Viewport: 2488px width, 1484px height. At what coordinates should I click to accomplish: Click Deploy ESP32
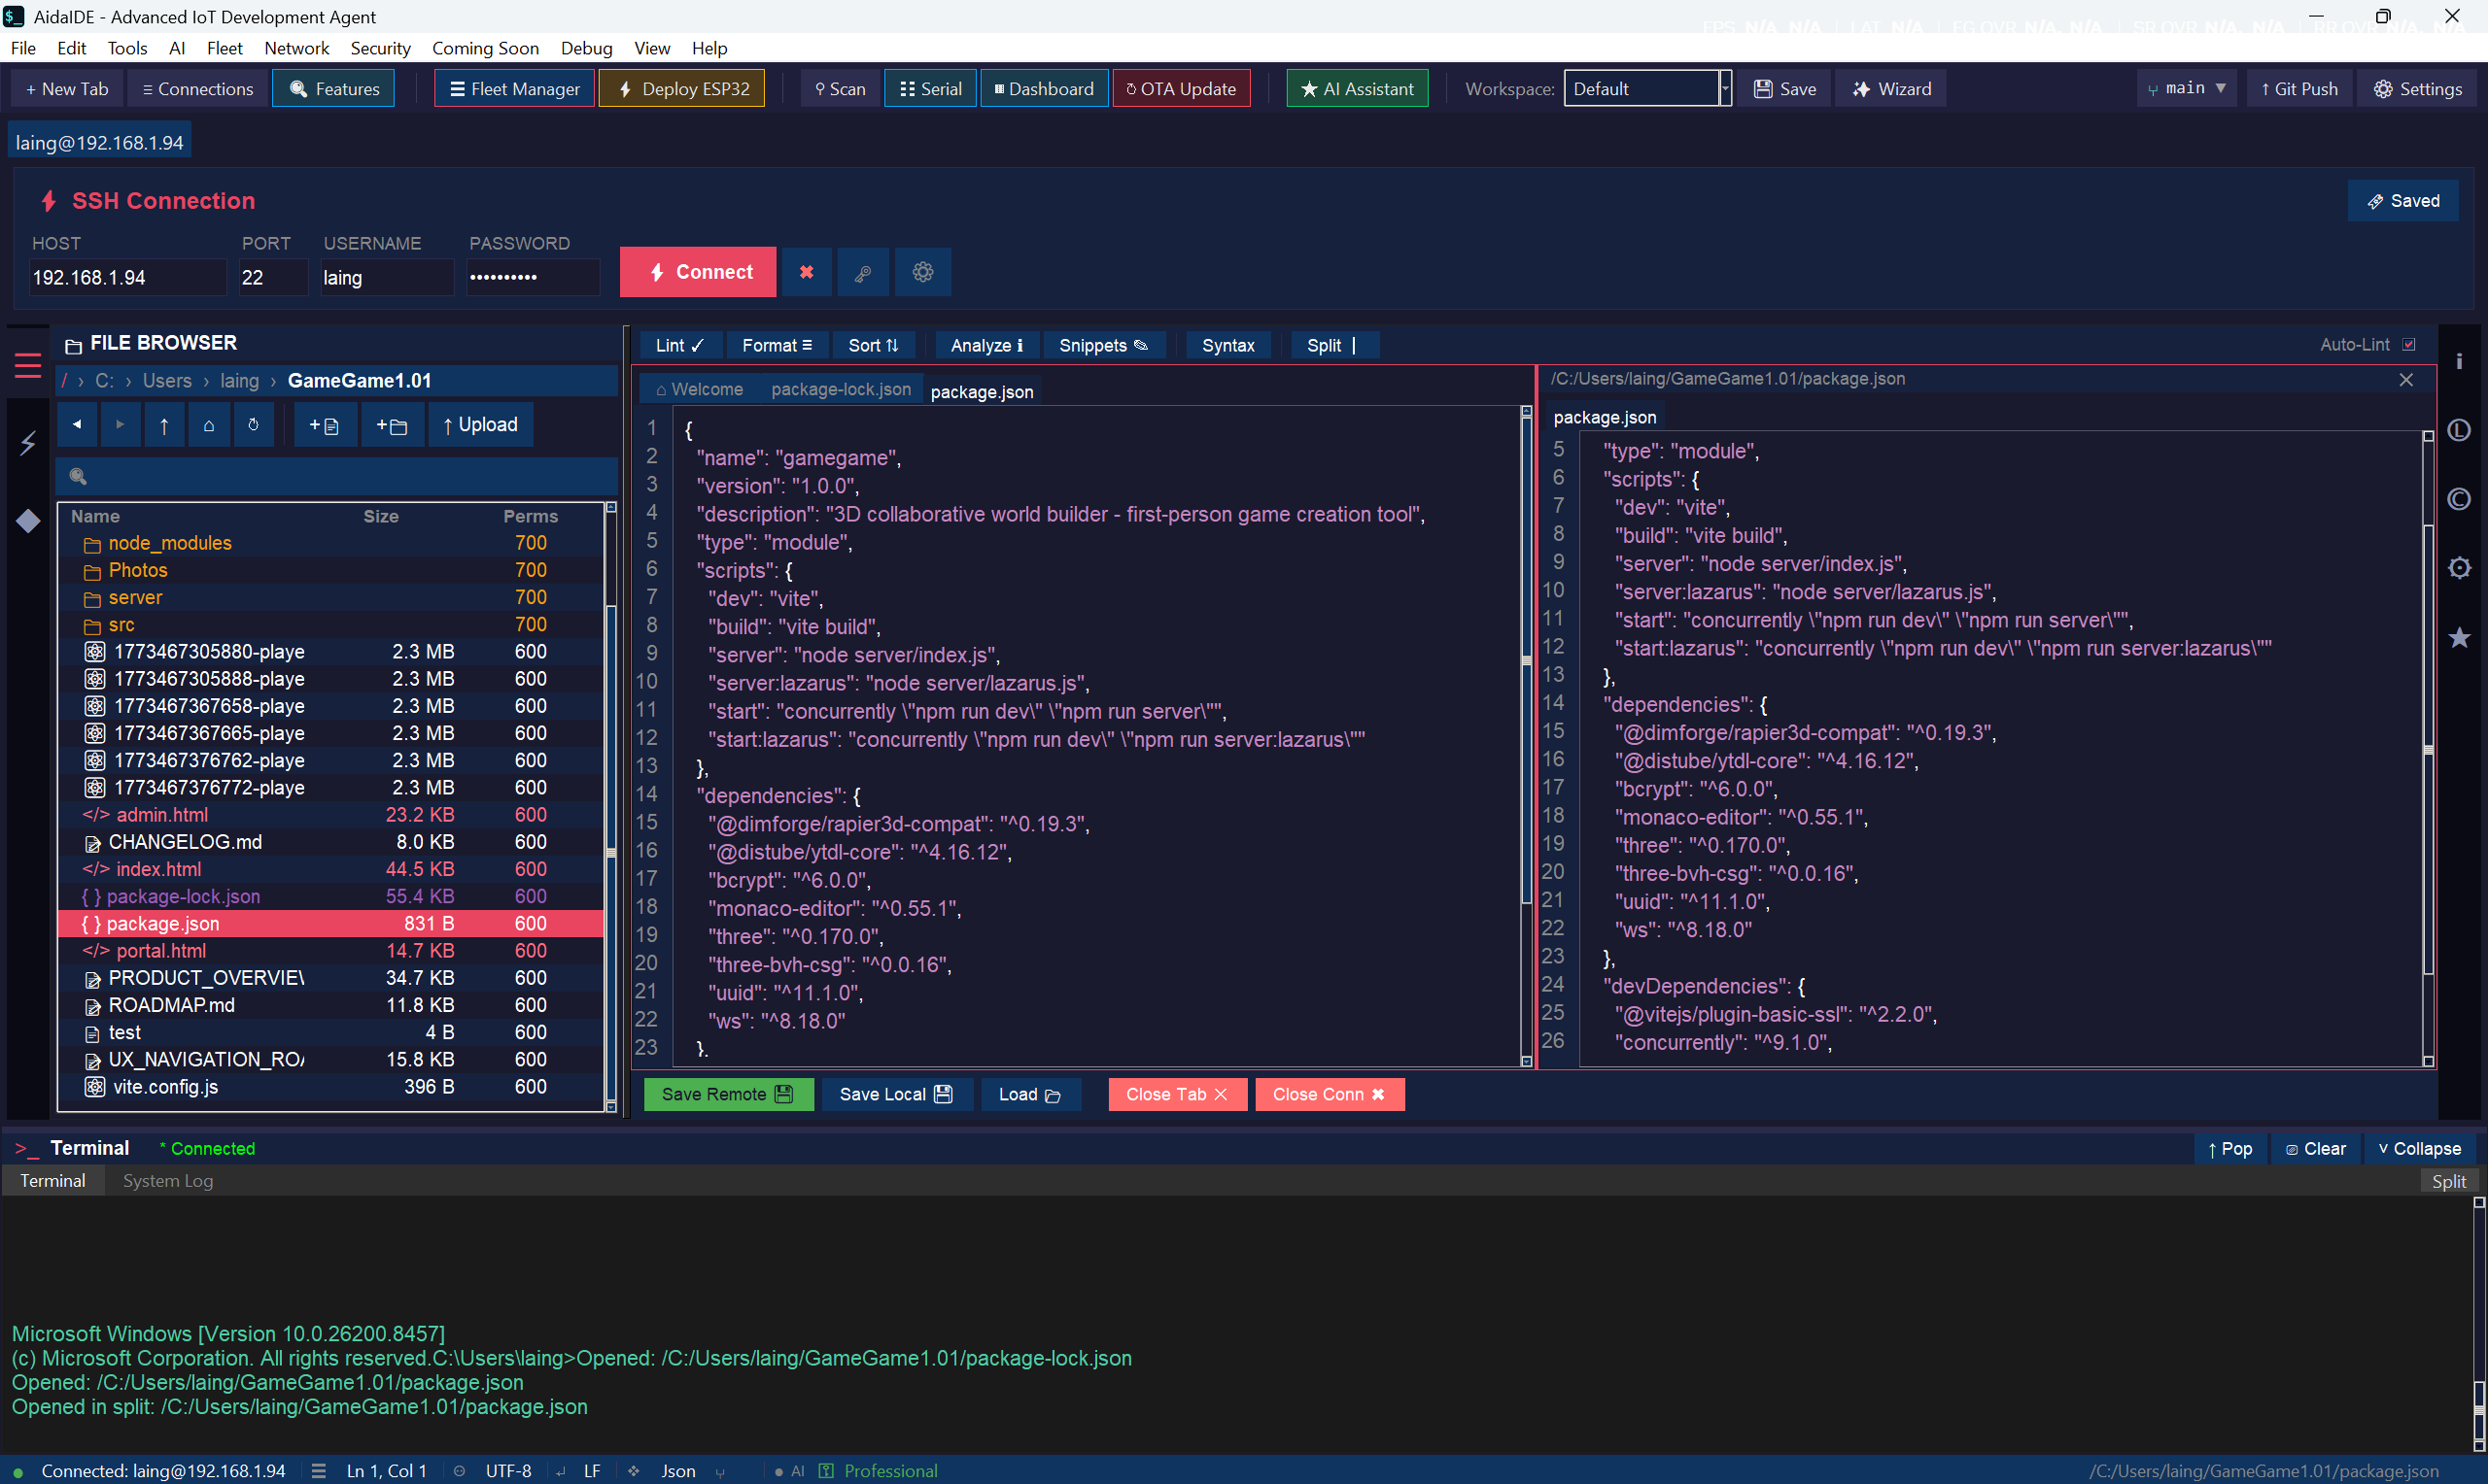[682, 88]
